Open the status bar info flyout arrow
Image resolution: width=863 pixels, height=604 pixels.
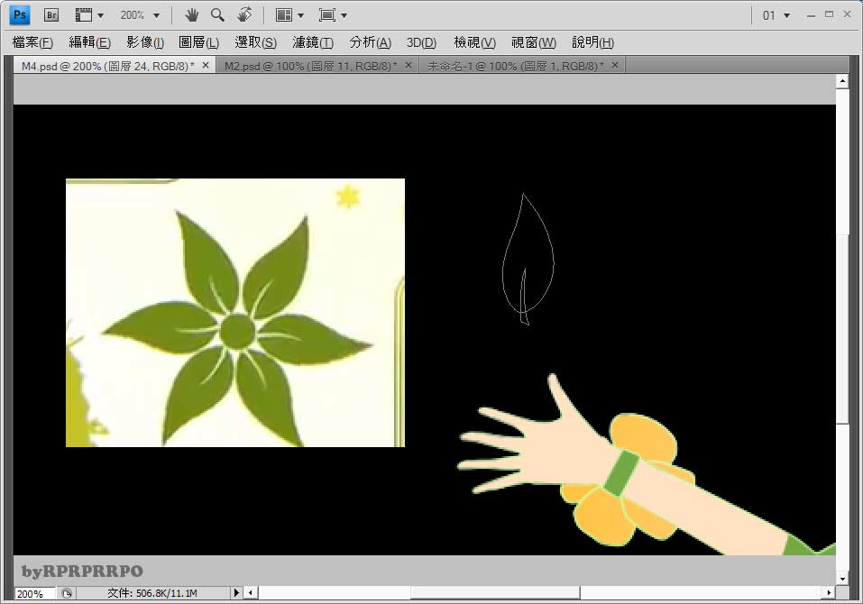point(236,592)
